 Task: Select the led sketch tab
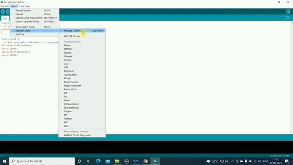tap(5, 18)
